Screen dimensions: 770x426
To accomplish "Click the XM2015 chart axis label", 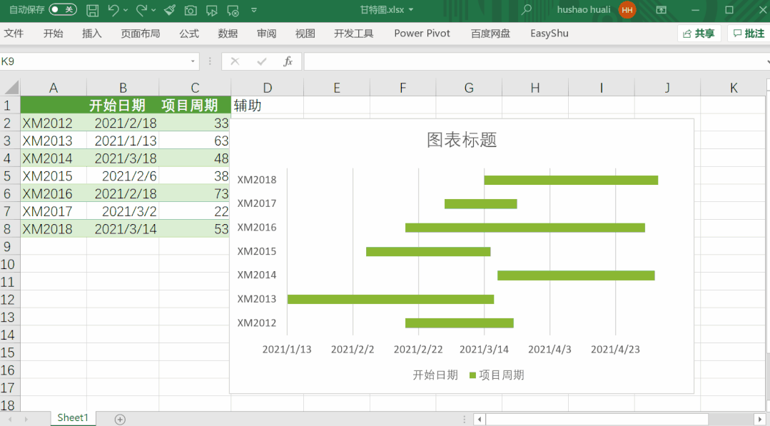I will [x=257, y=251].
